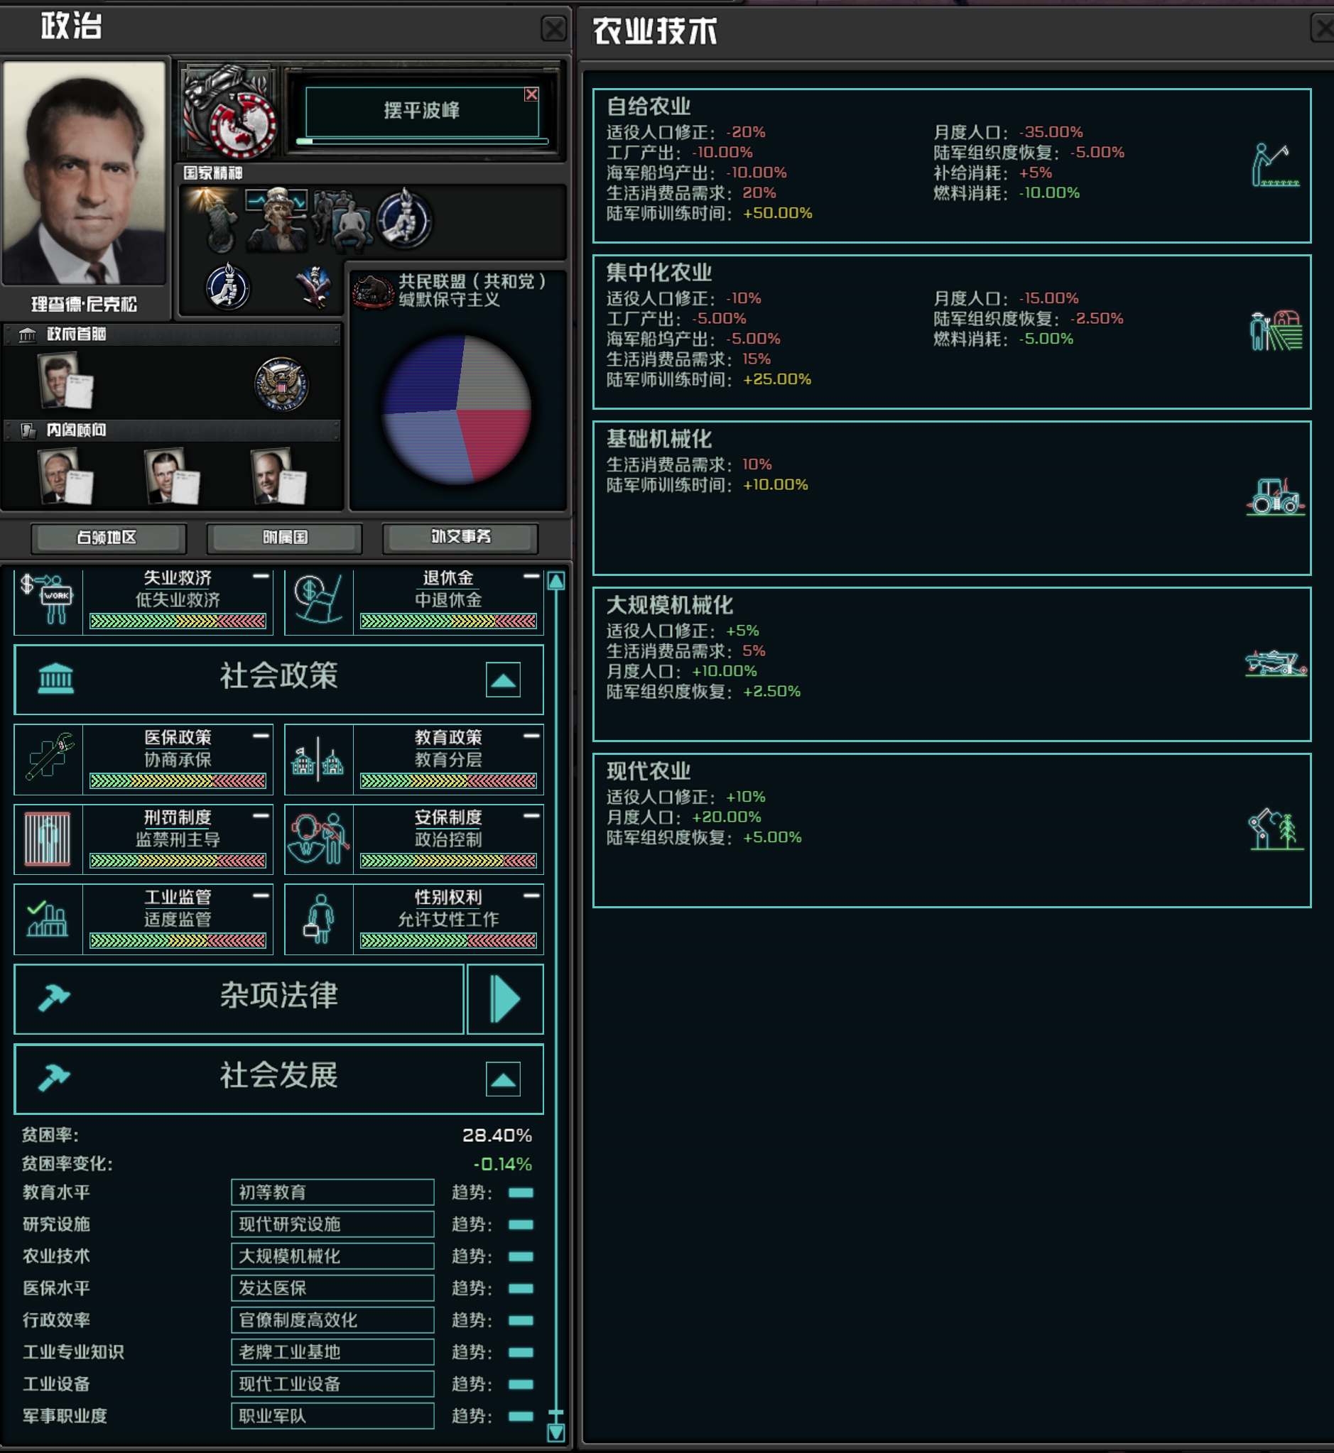
Task: Open the 附属国 tab
Action: click(x=284, y=538)
